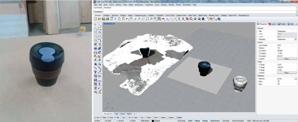Click the Lens Length value field
Screen dimensions: 298x122
pos(287,45)
